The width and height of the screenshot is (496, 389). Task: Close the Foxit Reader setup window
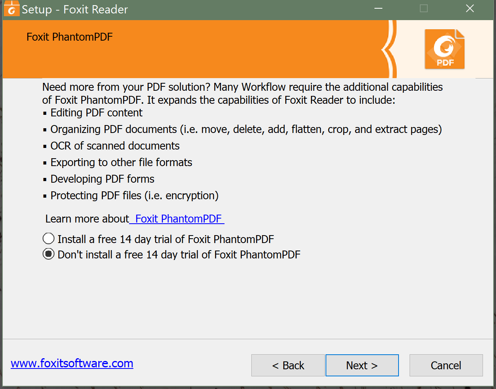pyautogui.click(x=470, y=9)
